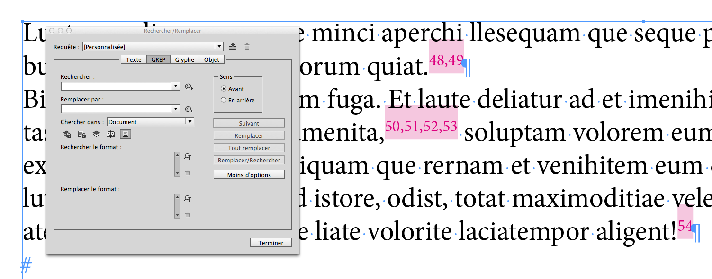Click the pink footnote reference 50,51,52,53
This screenshot has height=279, width=712.
421,126
